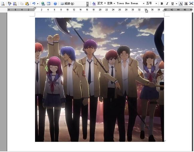This screenshot has height=152, width=194.
Task: Open the 五号 font size dropdown
Action: click(x=156, y=4)
